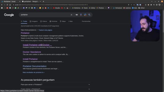Open the Extensions puzzle icon

(x=151, y=5)
